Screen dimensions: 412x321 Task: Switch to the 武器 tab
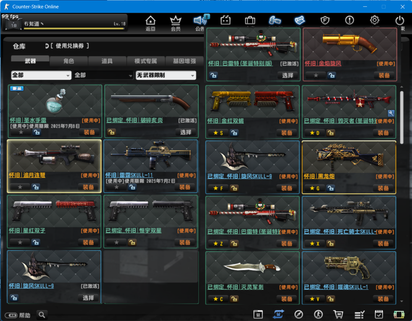[x=30, y=61]
